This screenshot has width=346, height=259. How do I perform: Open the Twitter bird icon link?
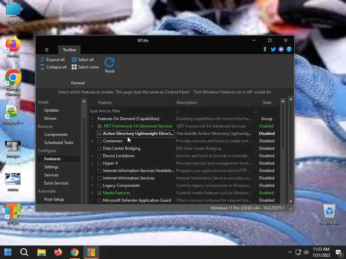click(x=273, y=49)
